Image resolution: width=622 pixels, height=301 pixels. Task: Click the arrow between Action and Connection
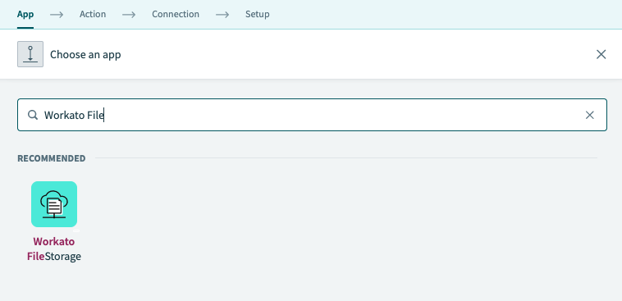[x=129, y=14]
